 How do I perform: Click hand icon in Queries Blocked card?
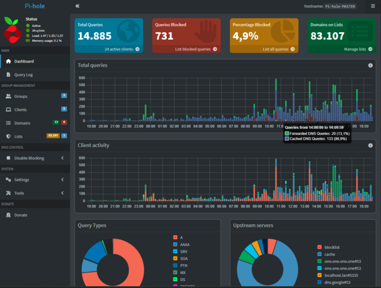[x=206, y=31]
